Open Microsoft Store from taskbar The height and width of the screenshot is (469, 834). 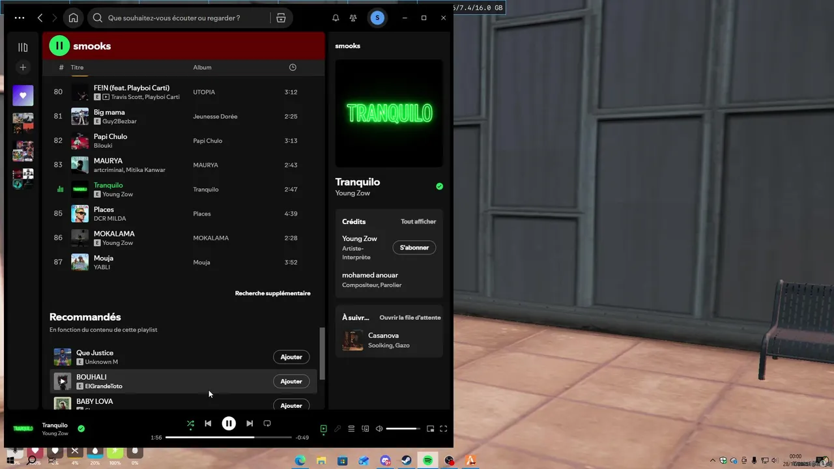click(x=343, y=461)
